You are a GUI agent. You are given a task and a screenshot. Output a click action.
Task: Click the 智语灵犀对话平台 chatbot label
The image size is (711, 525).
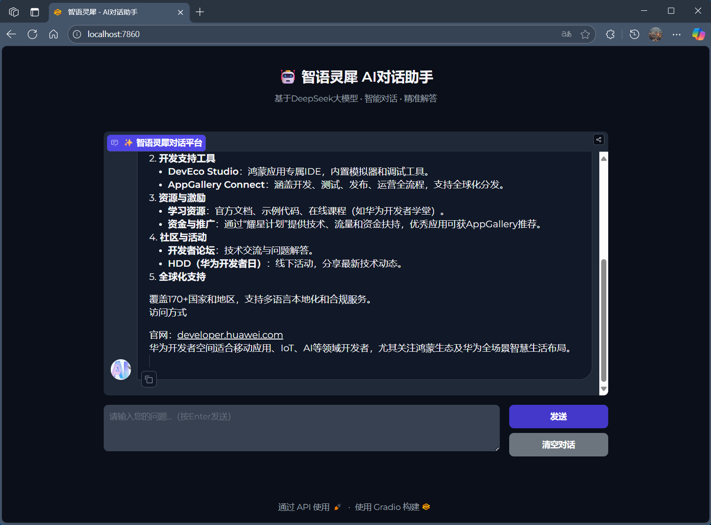(156, 143)
